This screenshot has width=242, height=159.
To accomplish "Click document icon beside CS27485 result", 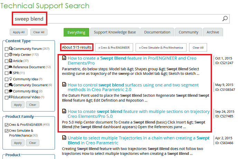I will [64, 111].
